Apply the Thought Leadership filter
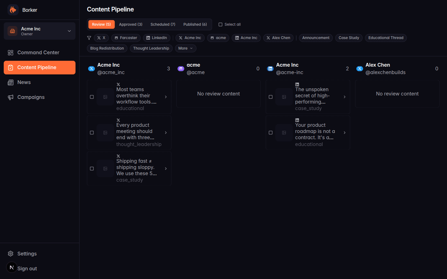The height and width of the screenshot is (279, 447). (x=151, y=48)
